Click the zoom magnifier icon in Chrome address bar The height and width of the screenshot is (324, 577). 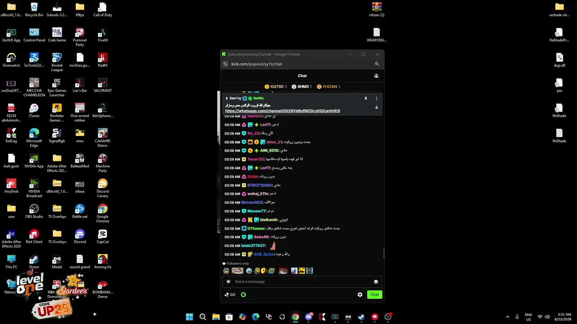point(377,64)
